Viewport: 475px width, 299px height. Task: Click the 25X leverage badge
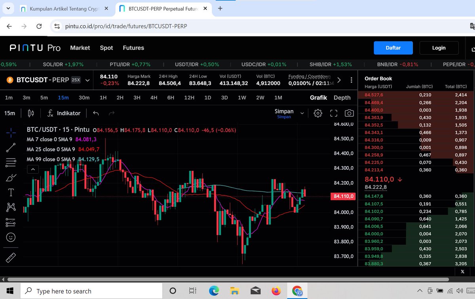pos(76,80)
